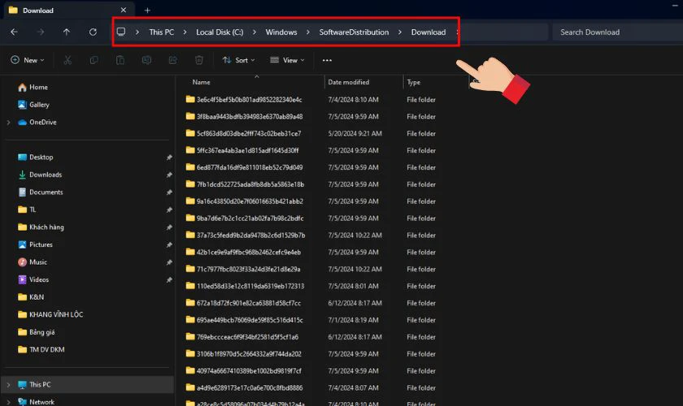Refresh the current folder view
The image size is (683, 406).
94,32
